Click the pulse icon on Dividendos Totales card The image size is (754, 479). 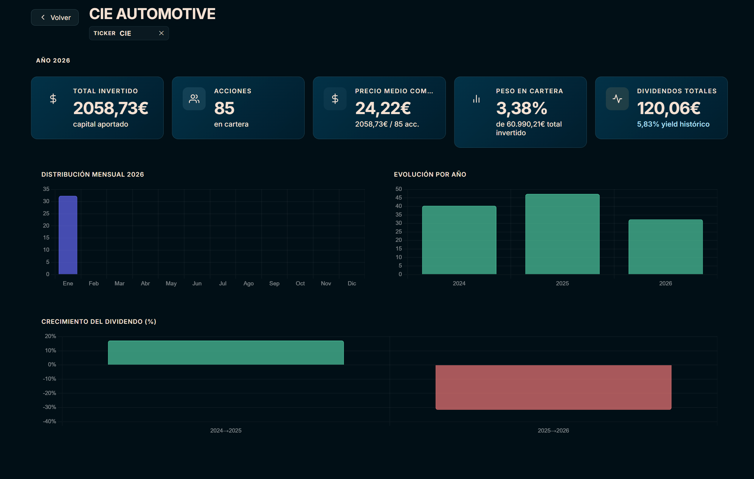[x=617, y=99]
